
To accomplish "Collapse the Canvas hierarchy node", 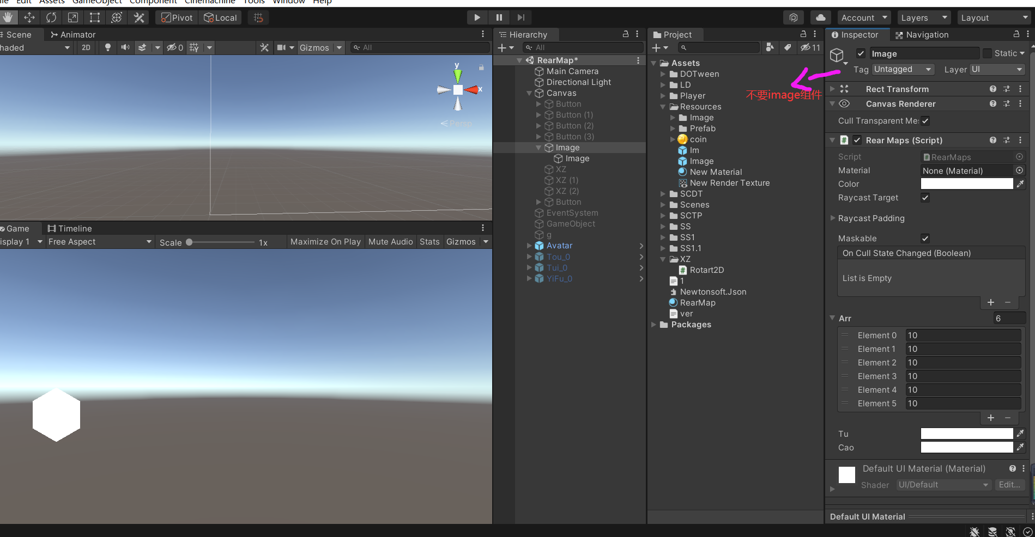I will [x=529, y=93].
